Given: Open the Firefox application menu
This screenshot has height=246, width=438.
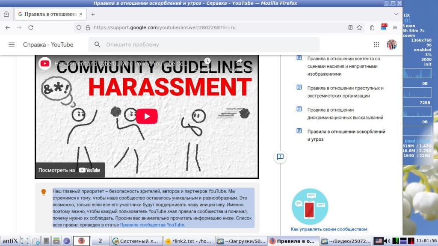Looking at the screenshot, I should pyautogui.click(x=395, y=27).
